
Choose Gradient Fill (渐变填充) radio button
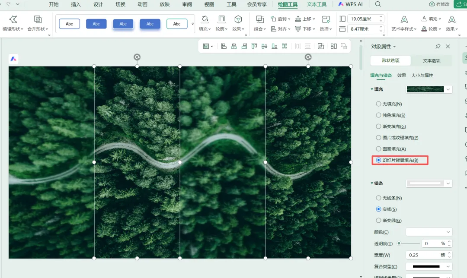[x=378, y=126]
